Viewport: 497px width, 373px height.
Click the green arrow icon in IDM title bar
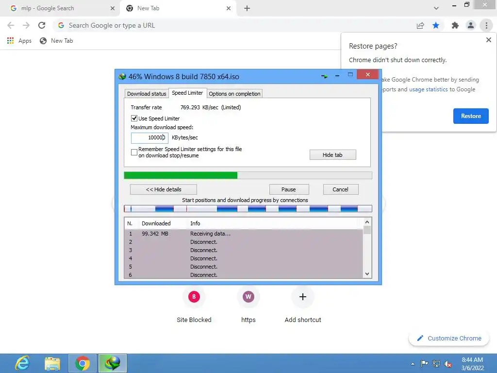324,76
